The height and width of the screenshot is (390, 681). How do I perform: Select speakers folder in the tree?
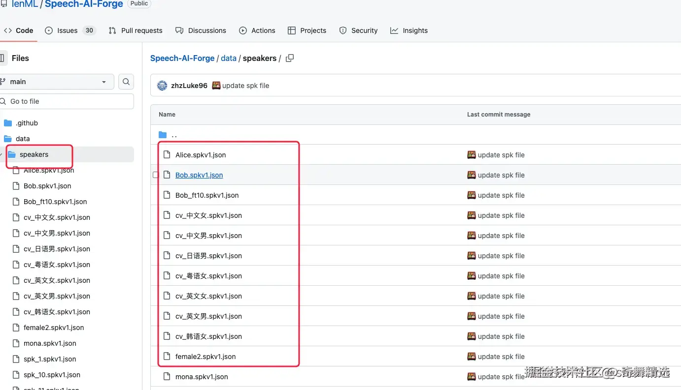[34, 154]
